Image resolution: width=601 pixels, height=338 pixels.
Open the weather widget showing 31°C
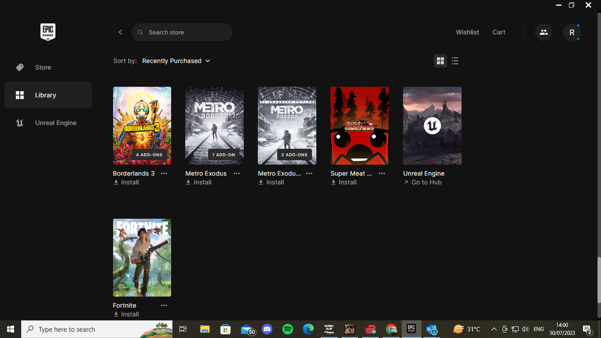[467, 329]
